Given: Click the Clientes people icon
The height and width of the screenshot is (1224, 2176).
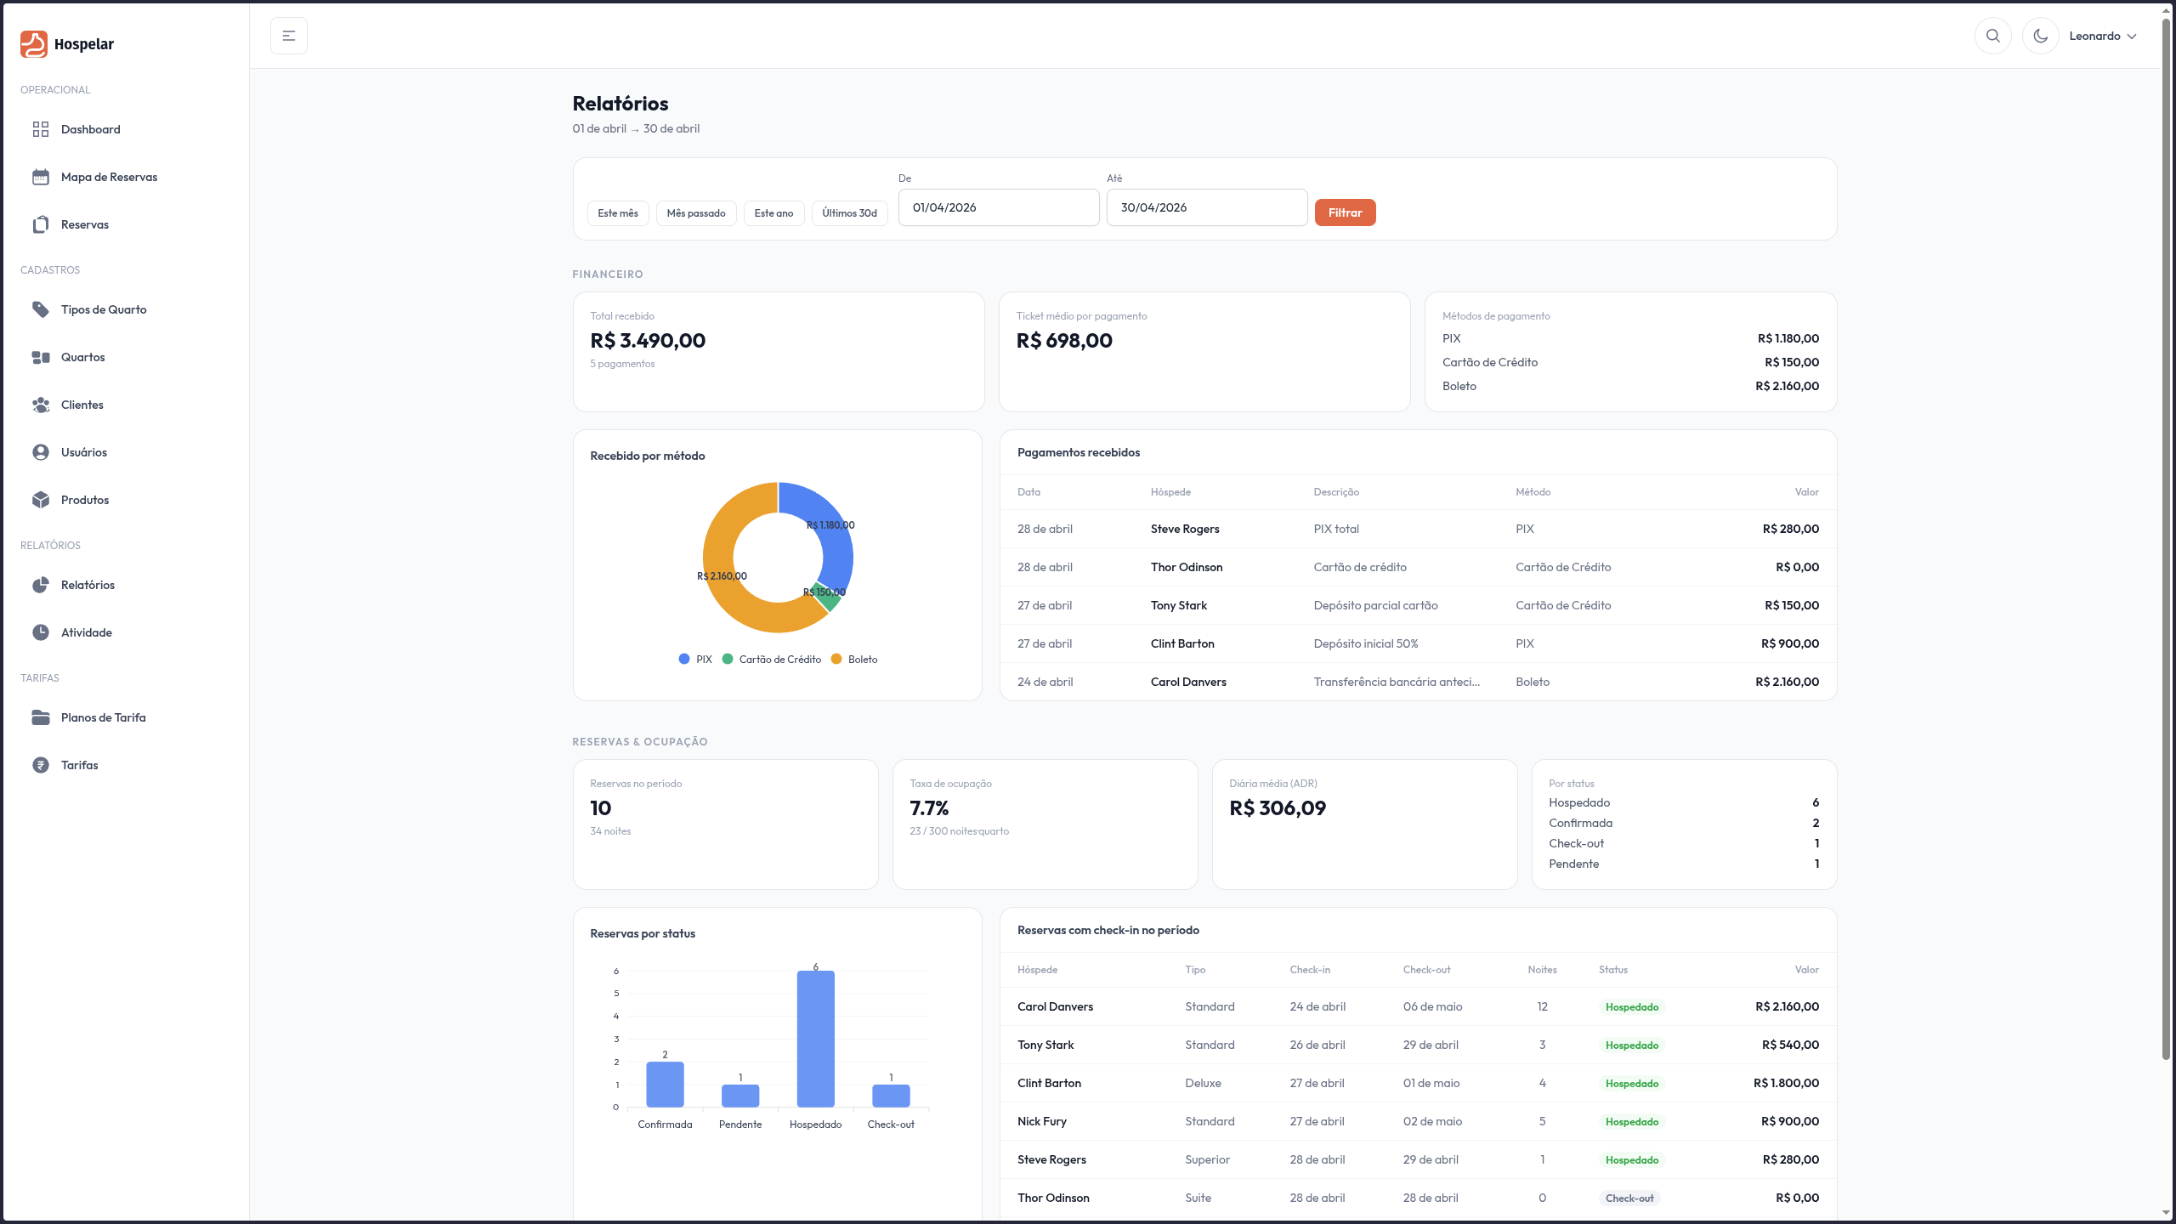Looking at the screenshot, I should (x=41, y=405).
